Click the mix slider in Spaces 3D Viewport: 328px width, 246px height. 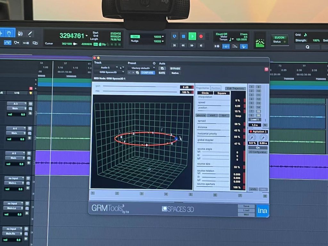[140, 91]
